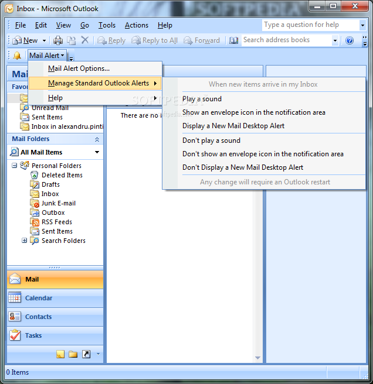Open the help question box dropdown arrow

pyautogui.click(x=362, y=25)
